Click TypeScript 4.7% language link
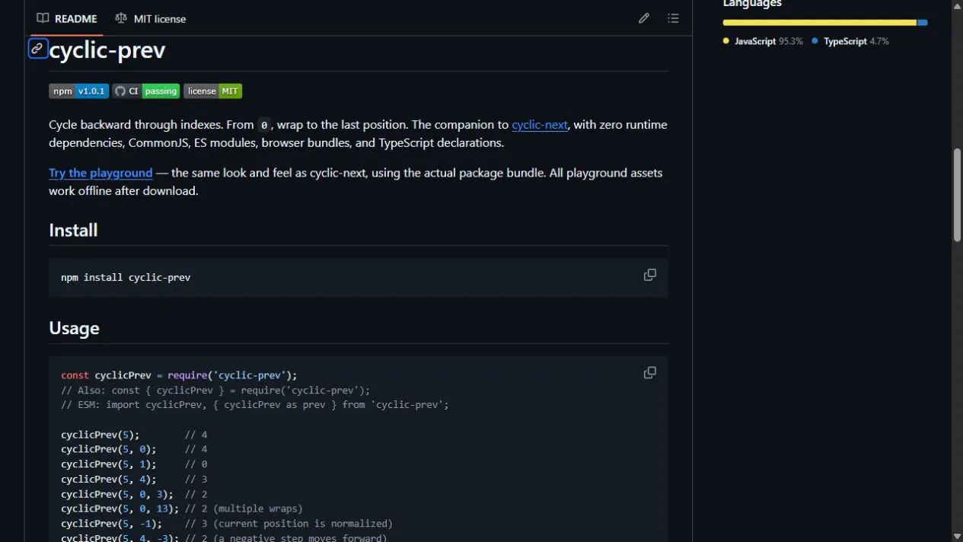Screen dimensions: 963x542 tap(850, 41)
